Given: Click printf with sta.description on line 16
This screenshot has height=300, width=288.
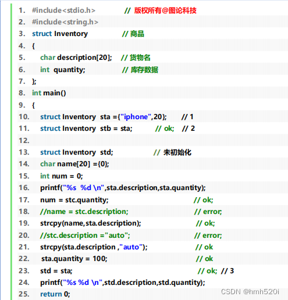Looking at the screenshot, I should click(x=123, y=188).
